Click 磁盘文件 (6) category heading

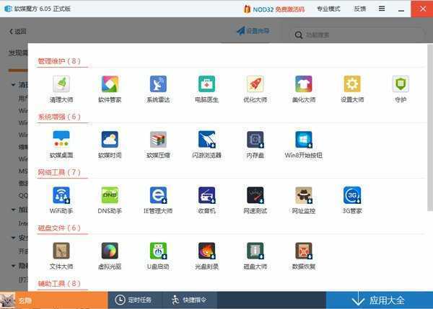tap(59, 228)
